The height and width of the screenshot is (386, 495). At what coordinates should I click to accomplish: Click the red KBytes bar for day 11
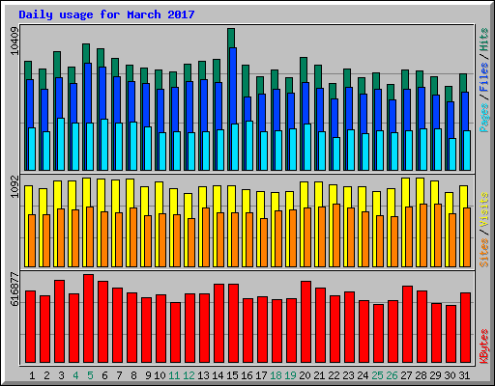tap(176, 333)
